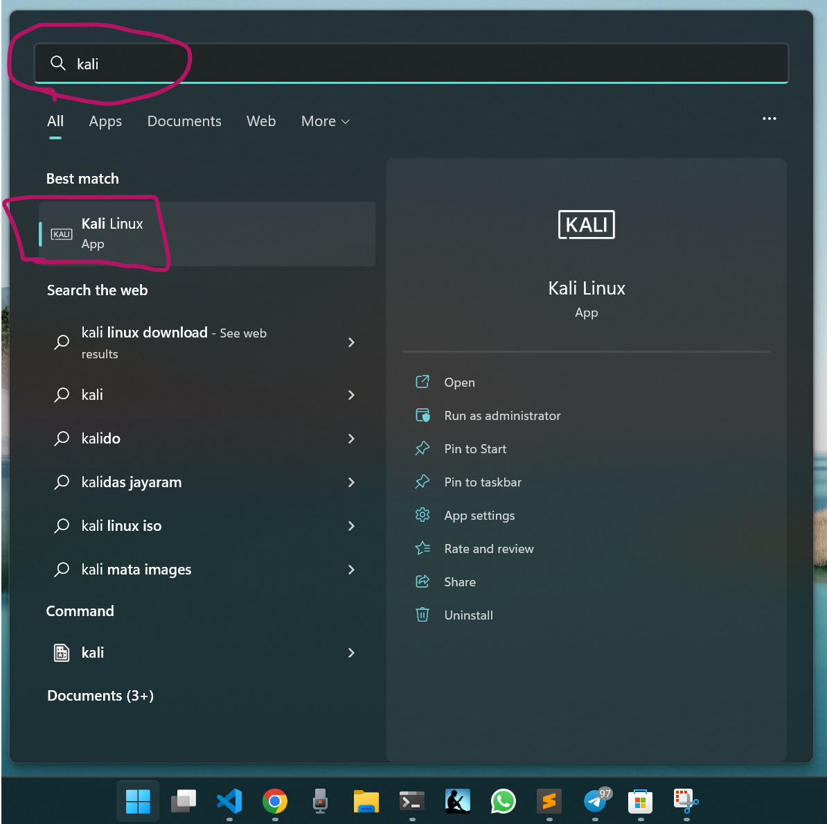827x824 pixels.
Task: Open Snipping Tool from the taskbar
Action: (x=686, y=801)
